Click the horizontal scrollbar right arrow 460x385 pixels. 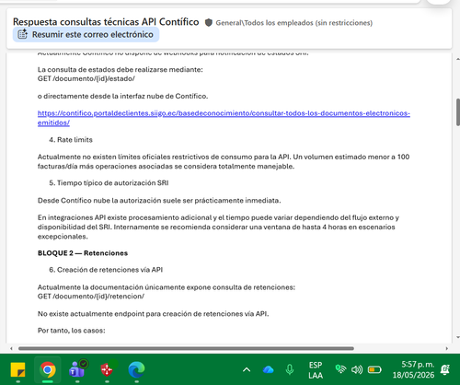(447, 348)
